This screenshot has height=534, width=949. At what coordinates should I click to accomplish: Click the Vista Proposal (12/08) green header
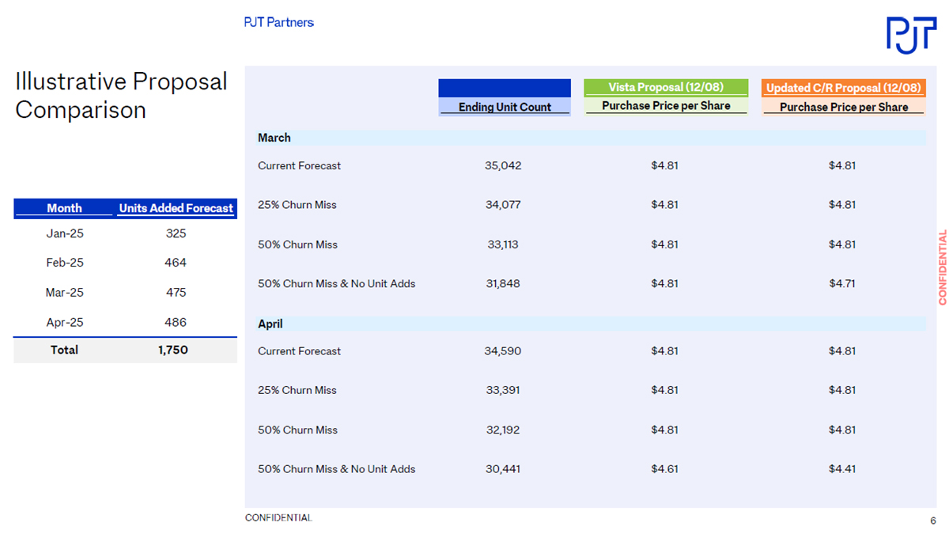666,87
